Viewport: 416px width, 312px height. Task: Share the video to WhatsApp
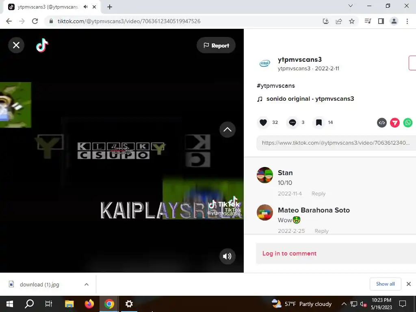(x=408, y=123)
